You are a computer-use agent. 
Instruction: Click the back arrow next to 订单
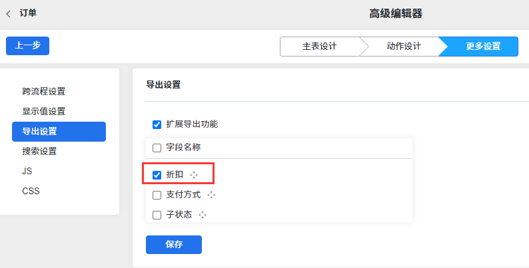[x=9, y=14]
